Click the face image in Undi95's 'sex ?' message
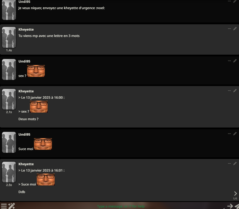 pos(36,71)
